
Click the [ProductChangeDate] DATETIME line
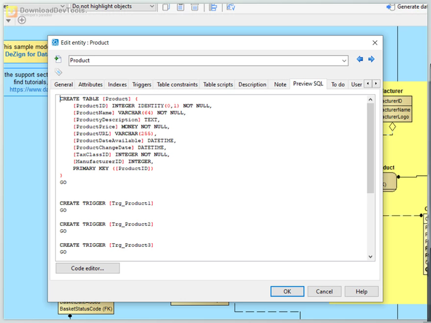tap(120, 148)
